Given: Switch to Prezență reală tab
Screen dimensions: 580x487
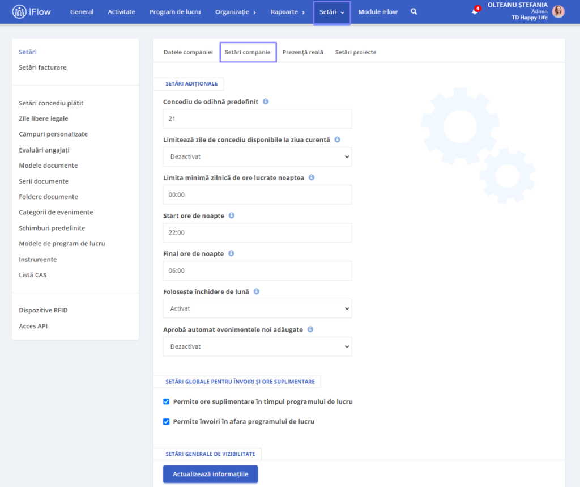Looking at the screenshot, I should coord(302,52).
